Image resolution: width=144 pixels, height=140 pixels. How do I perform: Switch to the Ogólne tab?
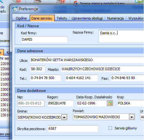point(21,18)
